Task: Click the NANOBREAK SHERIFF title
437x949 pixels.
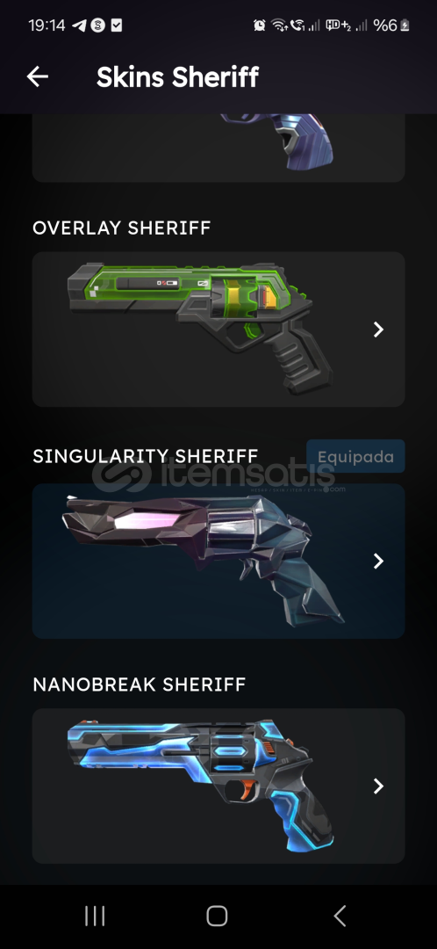Action: [139, 685]
